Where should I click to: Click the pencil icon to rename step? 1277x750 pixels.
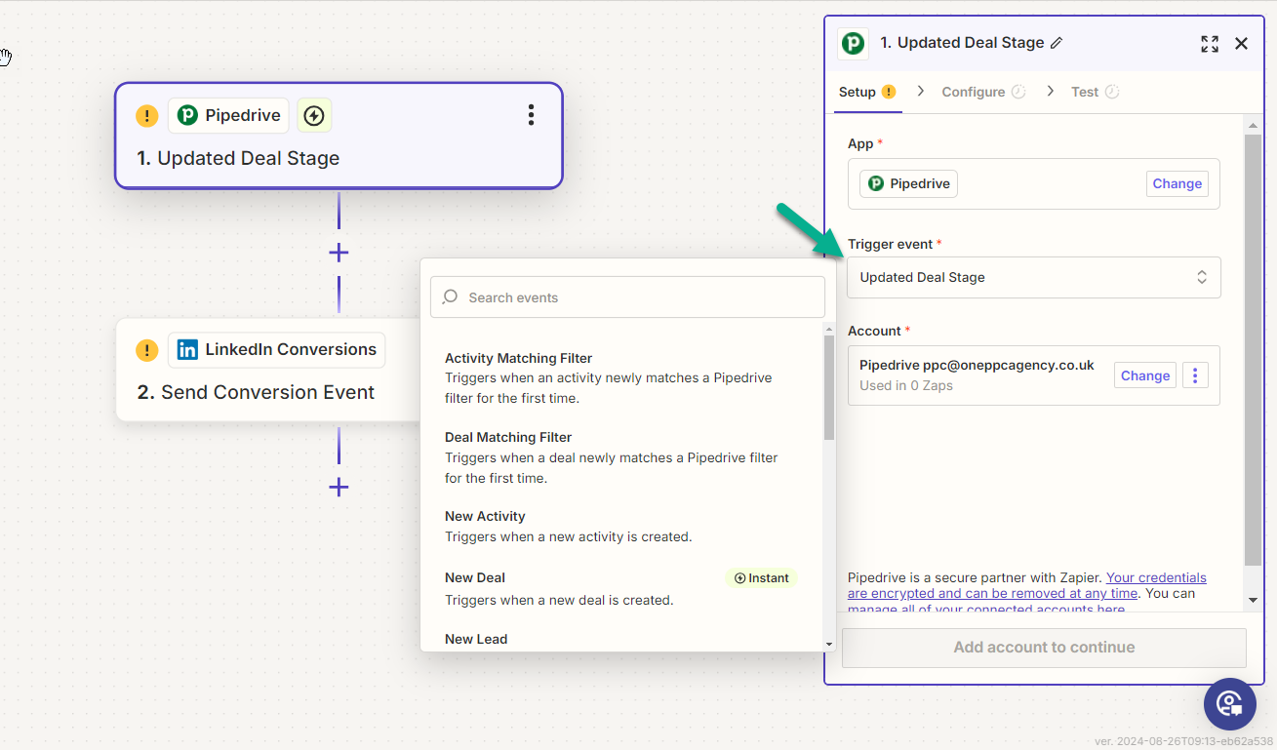point(1057,43)
